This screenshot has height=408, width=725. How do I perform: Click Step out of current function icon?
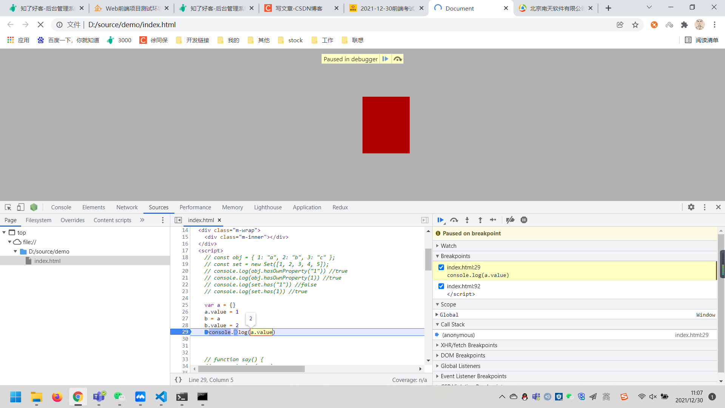[x=480, y=220]
